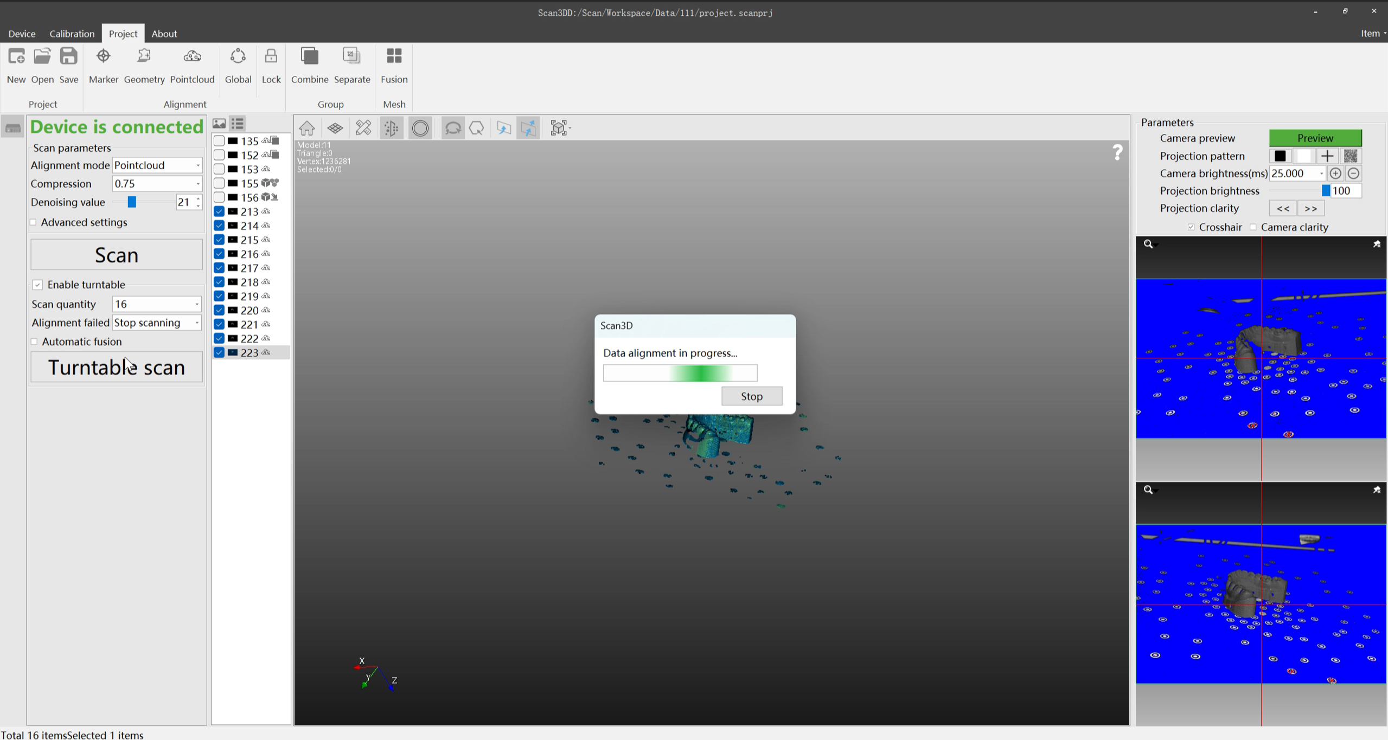
Task: Run Global alignment
Action: tap(238, 56)
